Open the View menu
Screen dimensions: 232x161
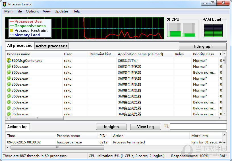pos(47,11)
